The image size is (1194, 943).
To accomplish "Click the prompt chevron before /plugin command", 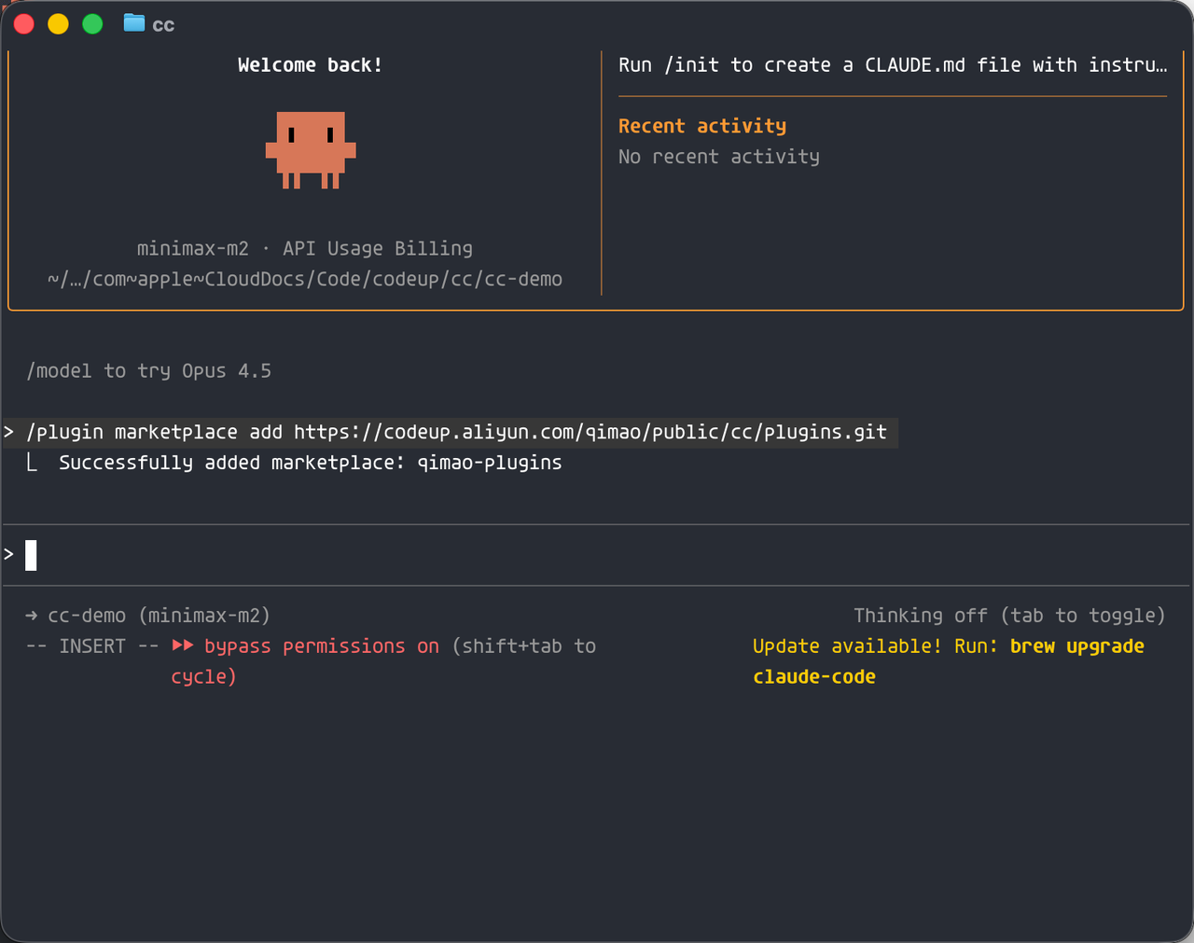I will point(9,432).
